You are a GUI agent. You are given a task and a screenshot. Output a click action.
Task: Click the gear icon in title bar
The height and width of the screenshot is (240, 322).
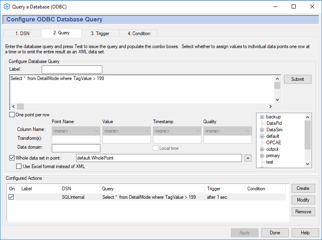pos(7,6)
